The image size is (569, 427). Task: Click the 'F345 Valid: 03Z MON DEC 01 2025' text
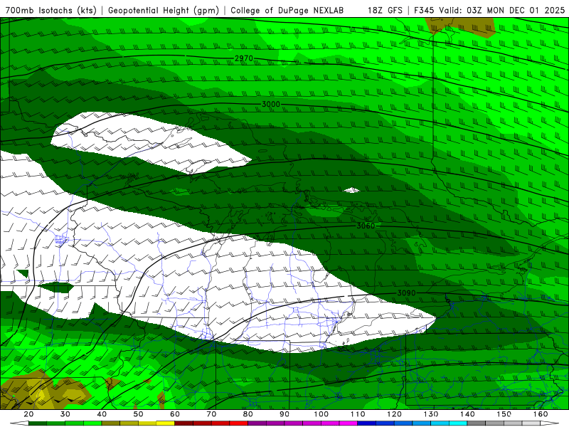(489, 11)
